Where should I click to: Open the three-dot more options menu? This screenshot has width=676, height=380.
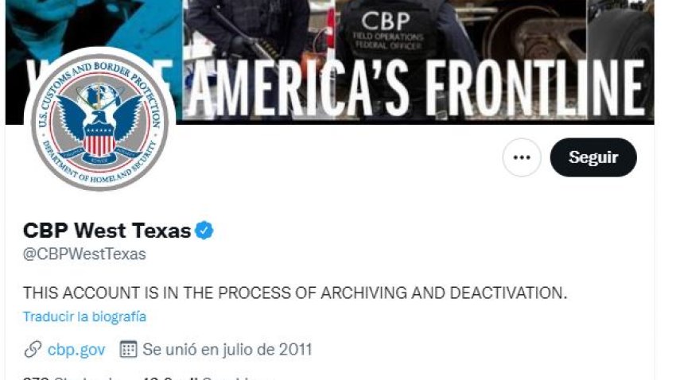coord(522,157)
